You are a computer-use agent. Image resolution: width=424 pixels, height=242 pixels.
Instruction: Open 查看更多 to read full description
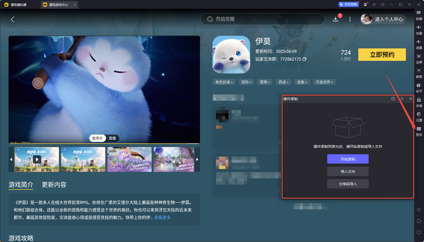pos(162,217)
